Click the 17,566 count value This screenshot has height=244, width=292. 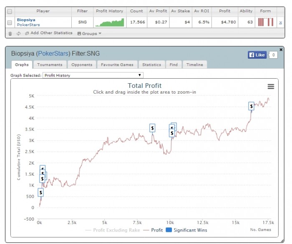pyautogui.click(x=137, y=22)
